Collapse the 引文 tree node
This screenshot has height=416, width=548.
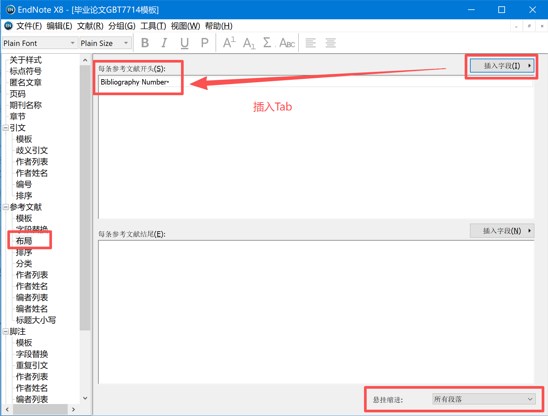coord(6,128)
